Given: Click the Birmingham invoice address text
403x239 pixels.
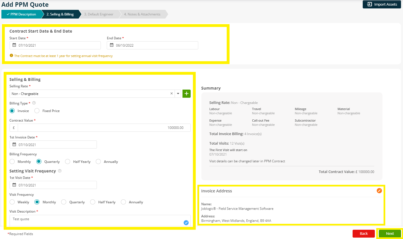Looking at the screenshot, I should (x=236, y=221).
